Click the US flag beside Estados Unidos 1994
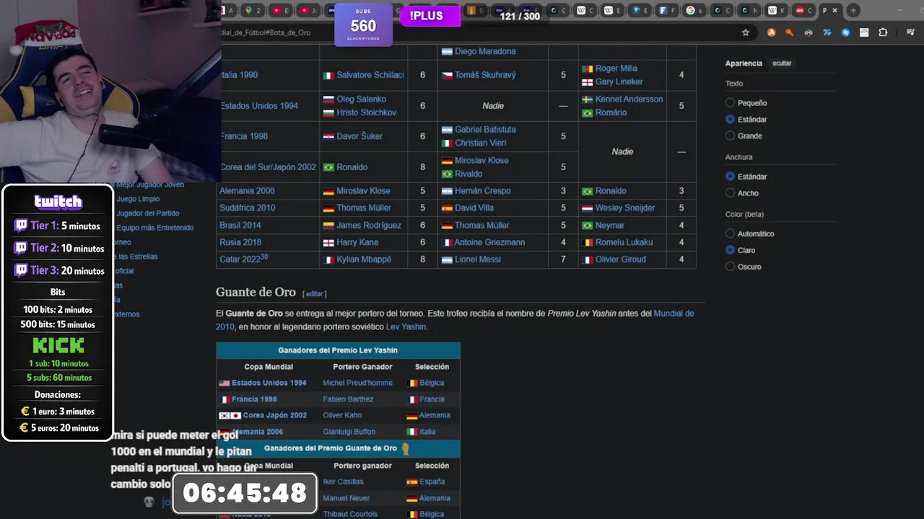This screenshot has height=519, width=924. click(x=224, y=383)
